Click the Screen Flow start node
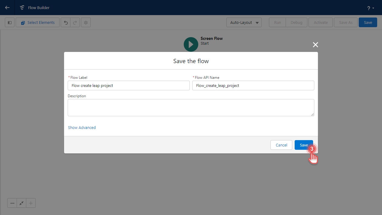Viewport: 382px width, 215px height. 191,44
